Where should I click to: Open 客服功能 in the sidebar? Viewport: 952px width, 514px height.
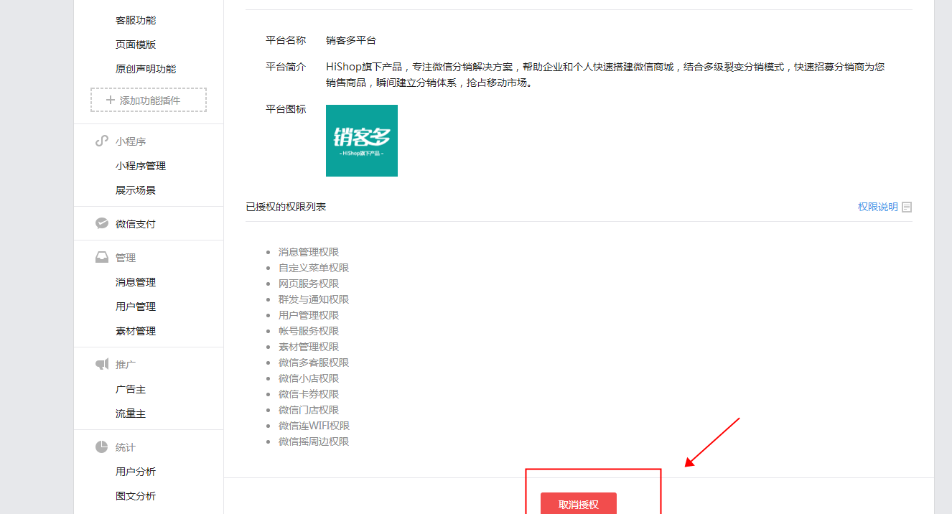tap(136, 20)
